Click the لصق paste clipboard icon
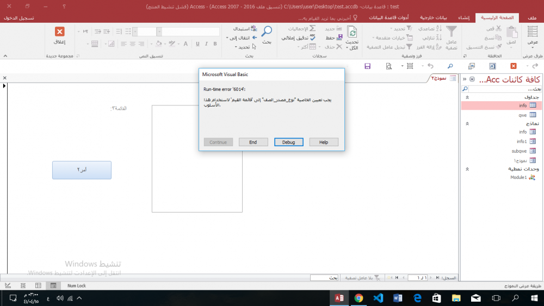 coord(512,33)
